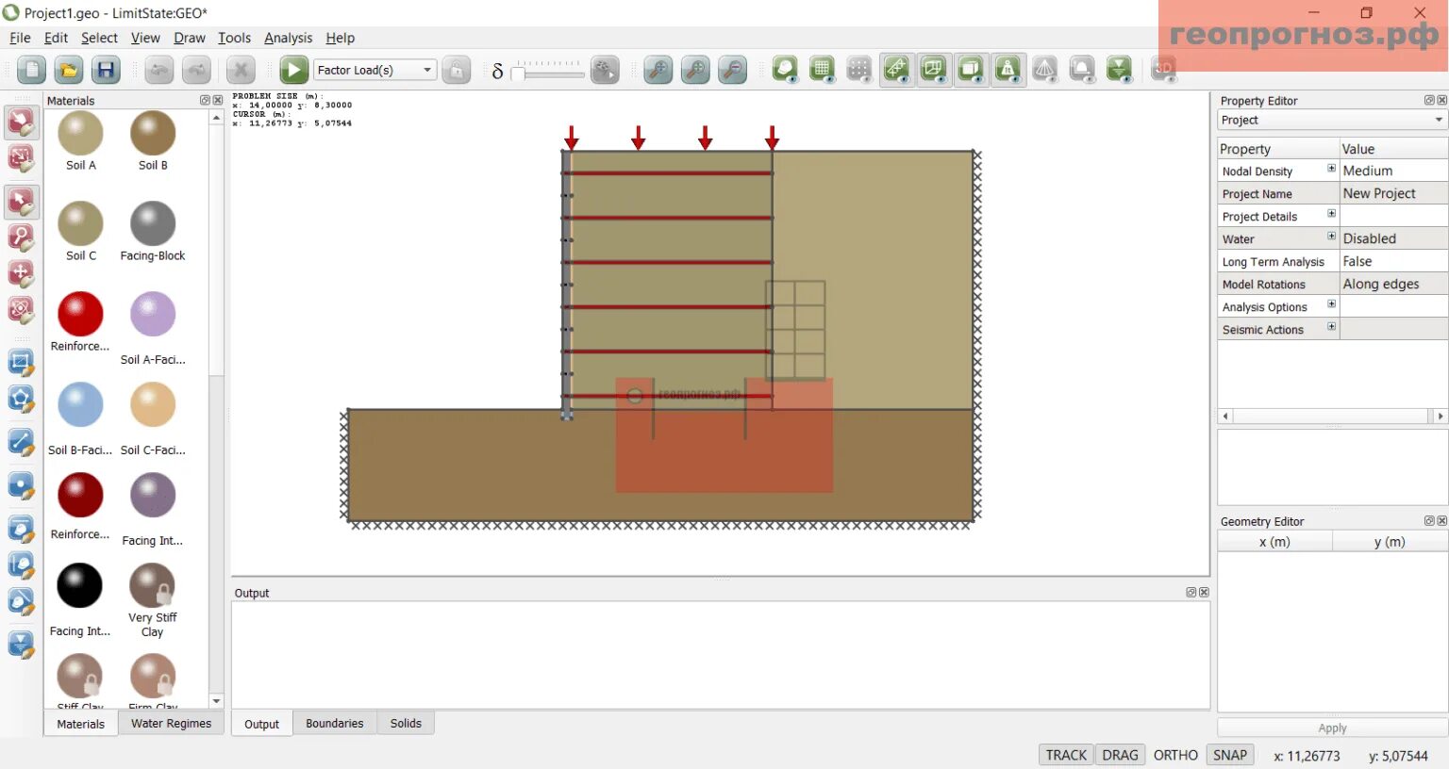This screenshot has width=1449, height=769.
Task: Toggle ORTHO mode in status bar
Action: 1175,755
